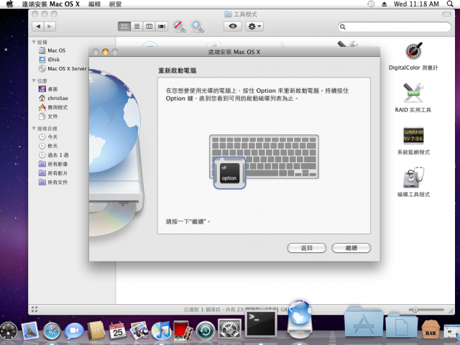The width and height of the screenshot is (460, 345).
Task: Click the eject icon in the menu bar
Action: pos(385,4)
